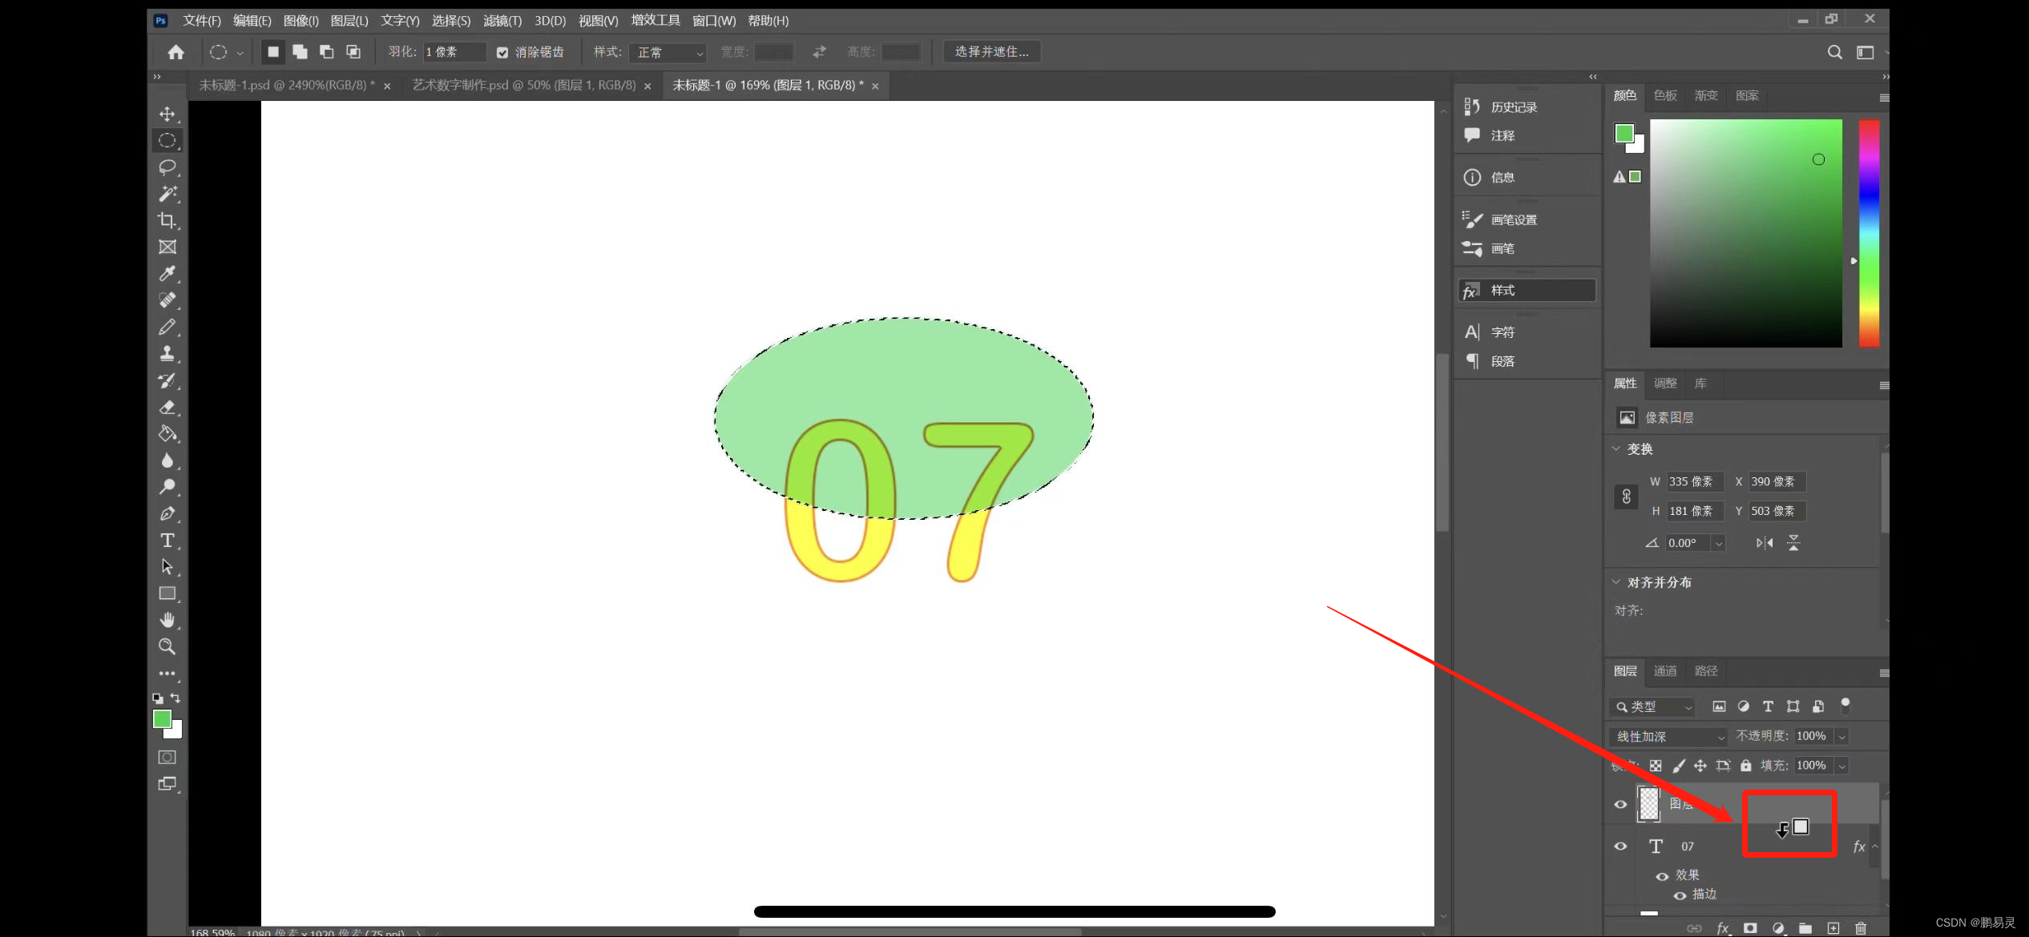Select the Pencil tool
2029x937 pixels.
[x=167, y=327]
